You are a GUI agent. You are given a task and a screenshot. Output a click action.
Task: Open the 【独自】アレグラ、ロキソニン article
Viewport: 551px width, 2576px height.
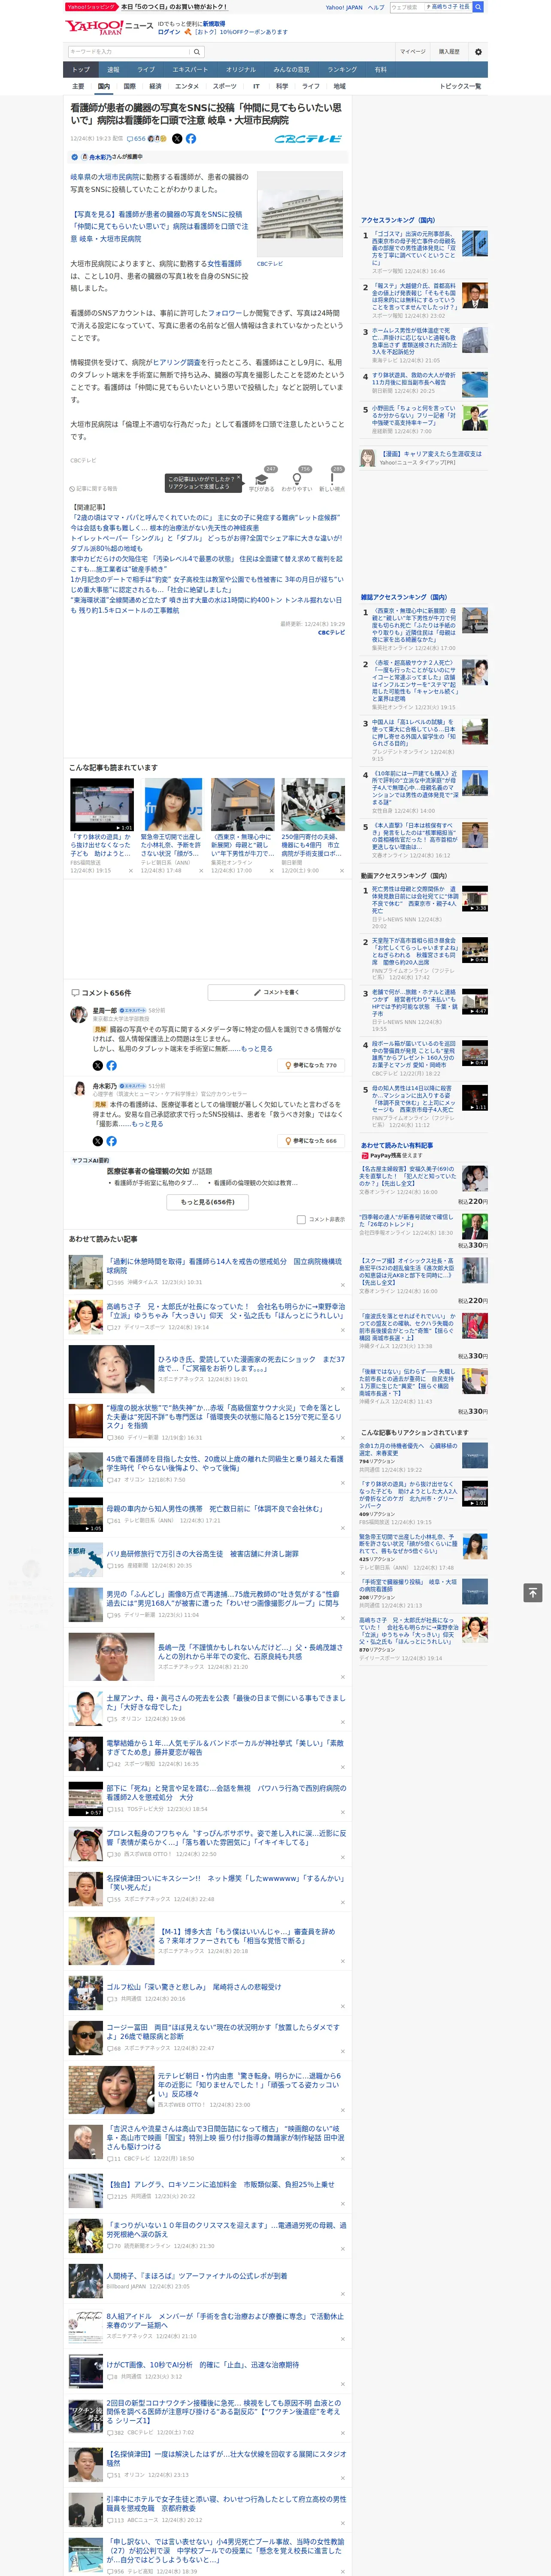[x=220, y=2184]
